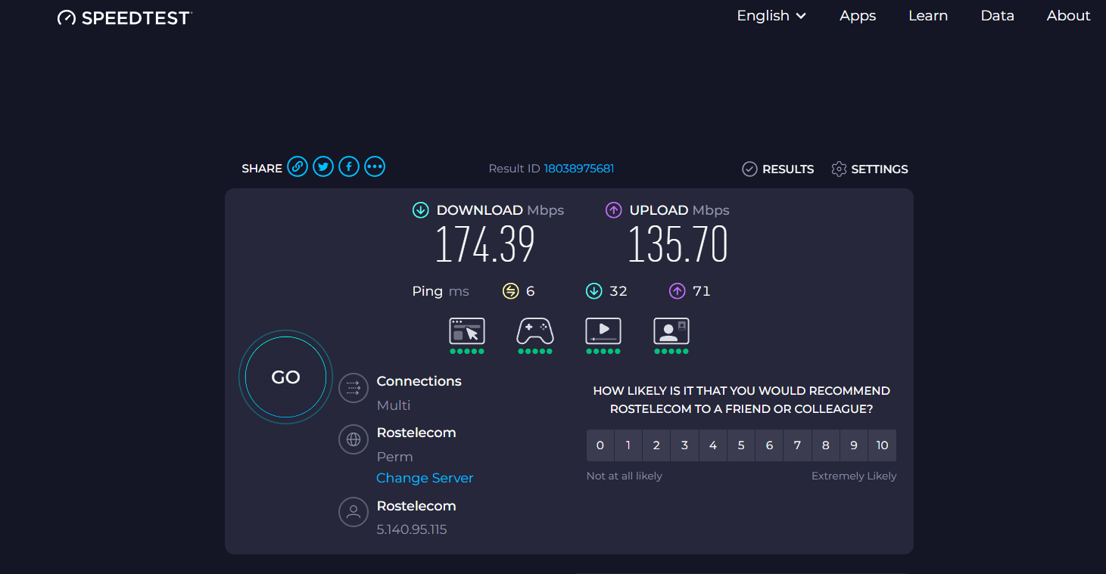The height and width of the screenshot is (574, 1106).
Task: Click the globe server icon
Action: (354, 439)
